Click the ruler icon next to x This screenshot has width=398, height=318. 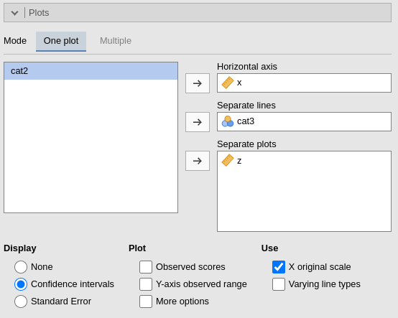click(228, 83)
